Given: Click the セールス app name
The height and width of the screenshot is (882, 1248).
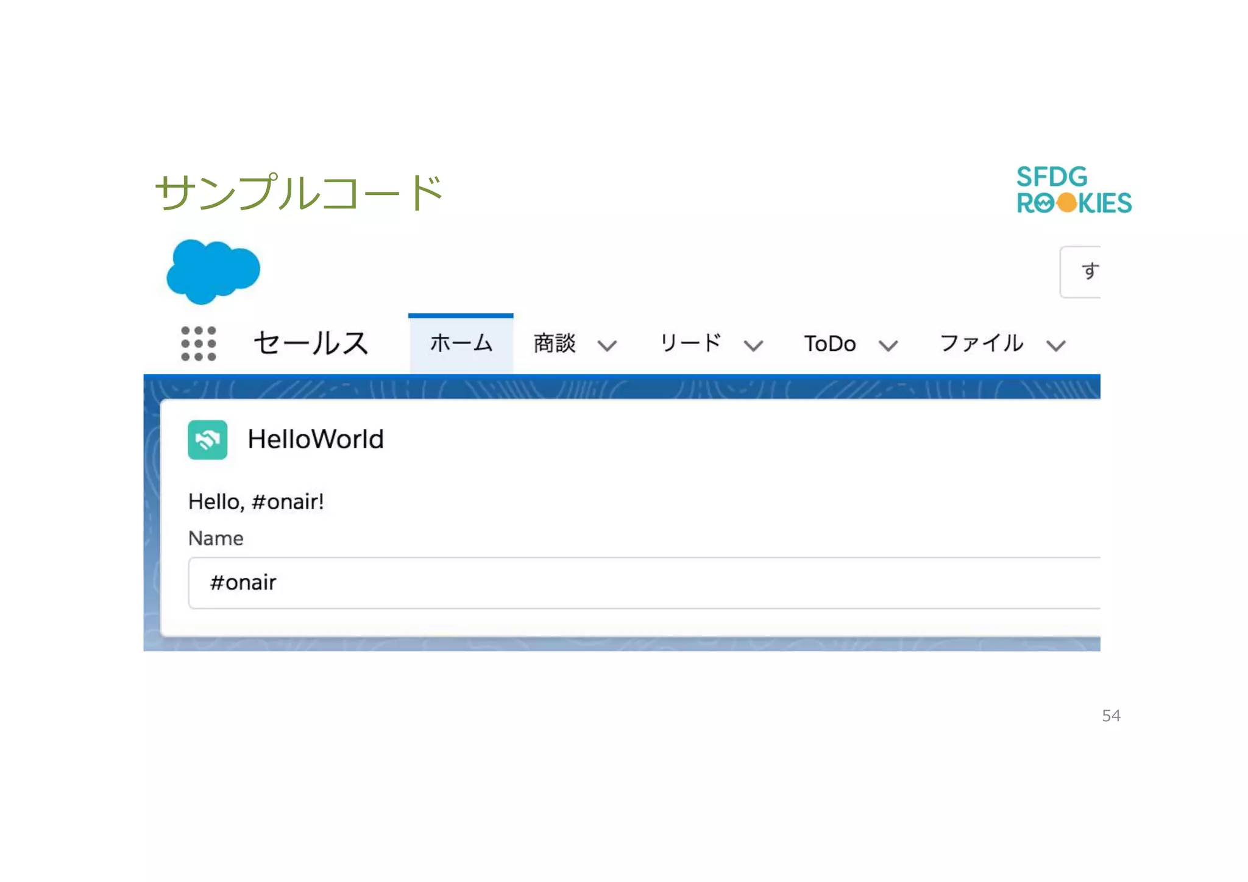Looking at the screenshot, I should [x=311, y=343].
